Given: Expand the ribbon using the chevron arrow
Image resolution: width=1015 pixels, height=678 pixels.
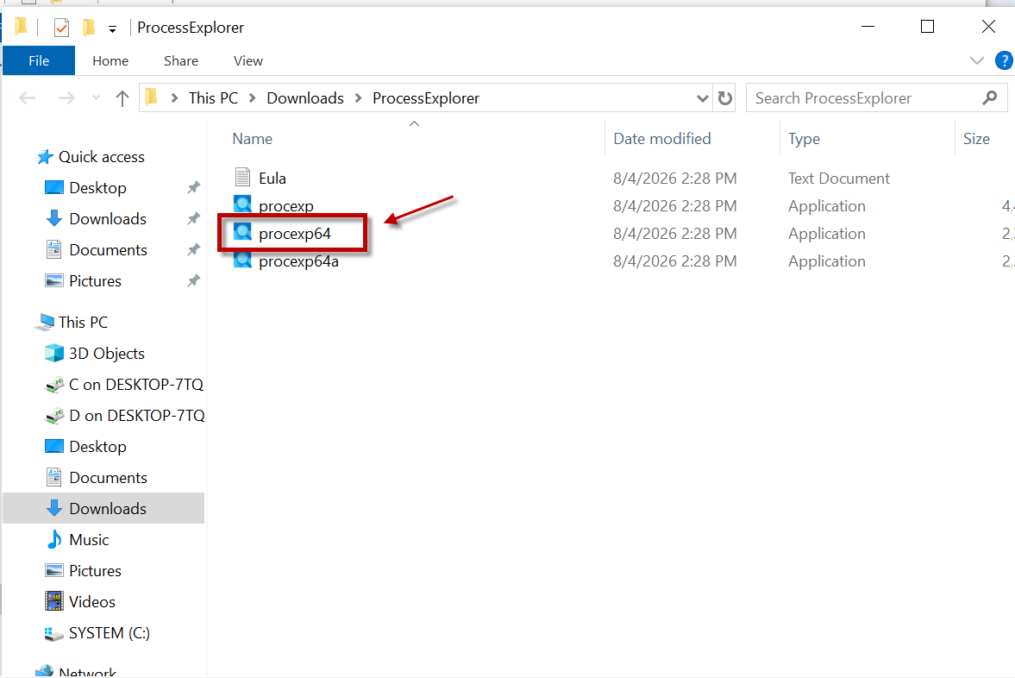Looking at the screenshot, I should coord(977,61).
